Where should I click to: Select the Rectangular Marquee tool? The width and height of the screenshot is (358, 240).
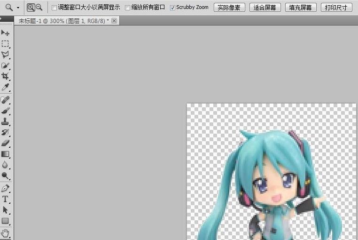point(5,43)
